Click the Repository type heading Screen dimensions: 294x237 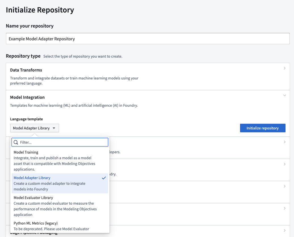click(x=23, y=56)
